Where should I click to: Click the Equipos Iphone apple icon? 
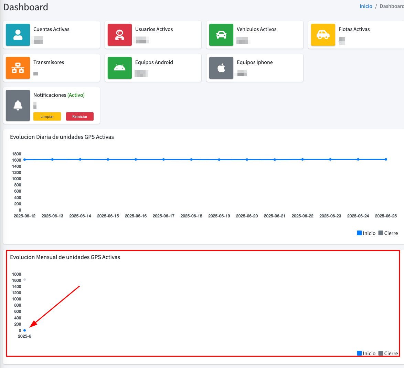pos(221,68)
